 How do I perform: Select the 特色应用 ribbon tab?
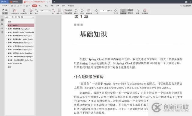coord(71,6)
